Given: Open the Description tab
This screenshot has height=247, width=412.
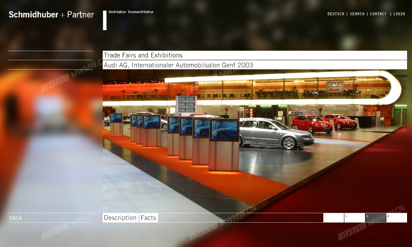Looking at the screenshot, I should pos(120,218).
